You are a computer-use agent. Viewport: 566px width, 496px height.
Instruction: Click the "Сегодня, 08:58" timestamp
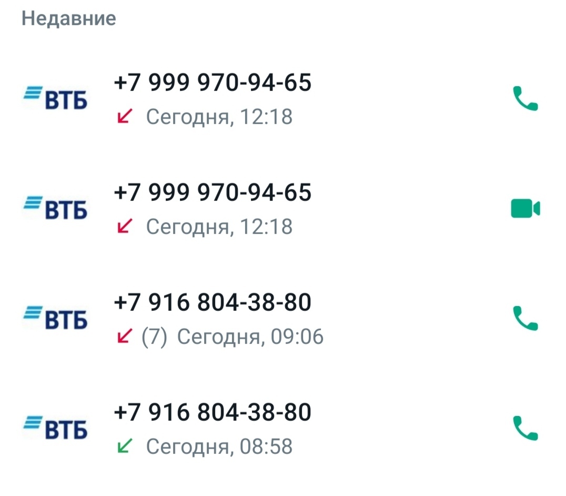219,447
